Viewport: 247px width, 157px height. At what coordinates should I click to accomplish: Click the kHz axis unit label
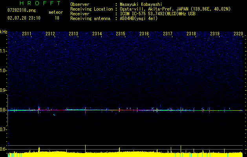(4, 32)
